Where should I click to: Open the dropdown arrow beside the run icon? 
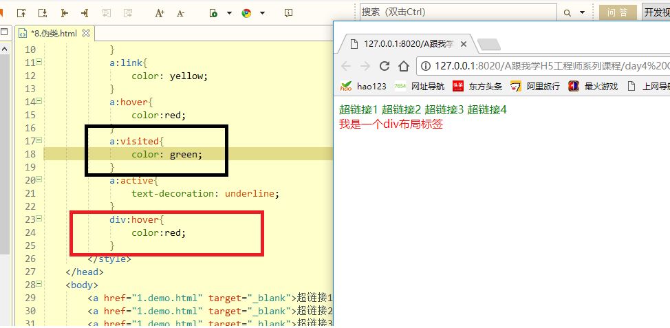coord(229,13)
